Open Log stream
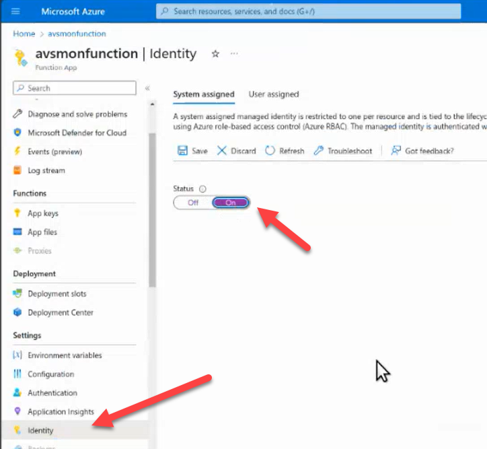This screenshot has width=487, height=449. (46, 170)
